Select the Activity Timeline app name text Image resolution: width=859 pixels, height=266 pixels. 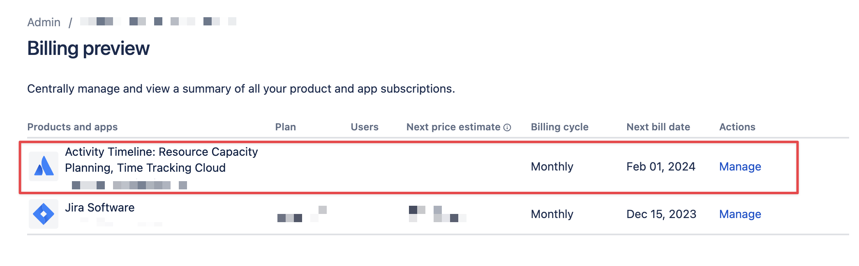tap(161, 160)
